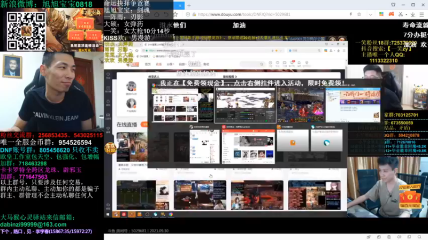Close the red envelope widget

[x=420, y=171]
